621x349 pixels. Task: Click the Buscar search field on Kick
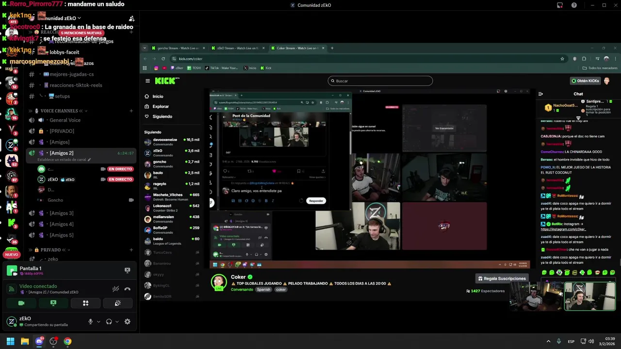pyautogui.click(x=380, y=81)
